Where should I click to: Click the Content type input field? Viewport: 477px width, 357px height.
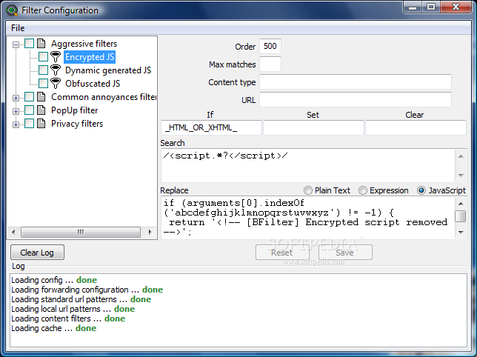(356, 82)
